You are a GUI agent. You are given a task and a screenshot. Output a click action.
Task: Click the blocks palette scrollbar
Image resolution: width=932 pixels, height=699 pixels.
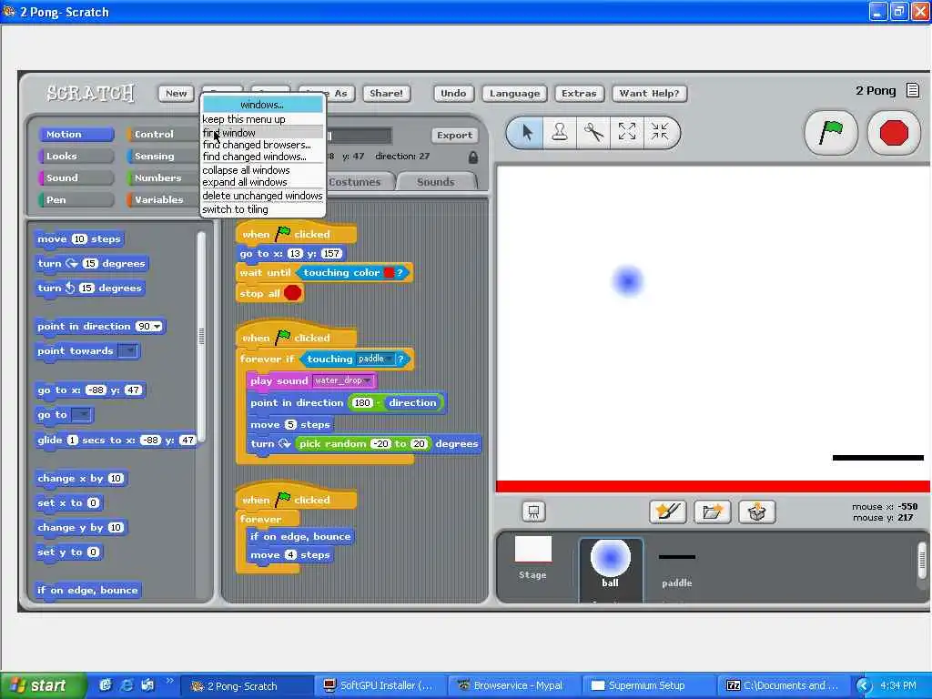point(201,337)
